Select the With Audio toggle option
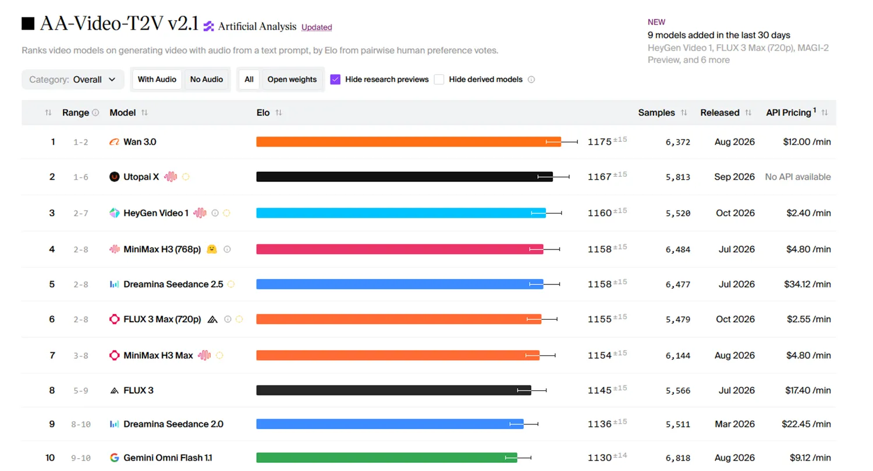Image resolution: width=873 pixels, height=471 pixels. (x=157, y=80)
